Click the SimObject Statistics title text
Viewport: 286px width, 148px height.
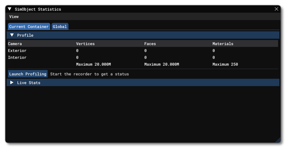38,9
